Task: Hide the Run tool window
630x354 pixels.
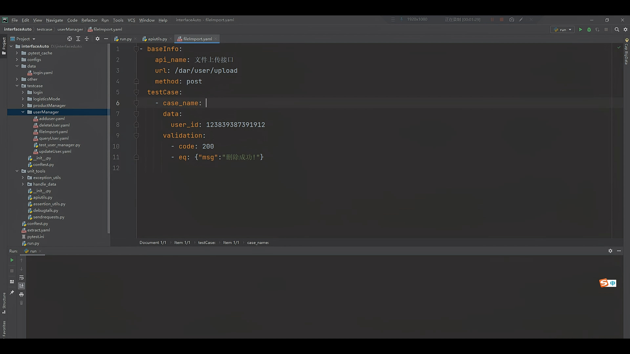Action: click(x=619, y=251)
